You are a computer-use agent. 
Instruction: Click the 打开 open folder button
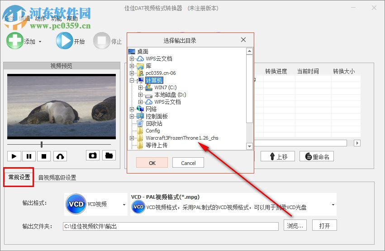324,226
